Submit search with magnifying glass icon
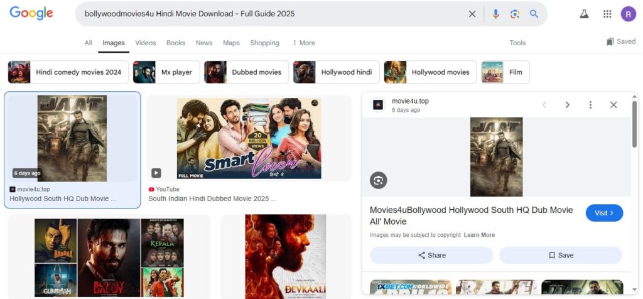This screenshot has width=643, height=299. click(x=534, y=14)
